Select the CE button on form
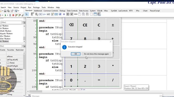The width and height of the screenshot is (174, 97). coord(85,25)
